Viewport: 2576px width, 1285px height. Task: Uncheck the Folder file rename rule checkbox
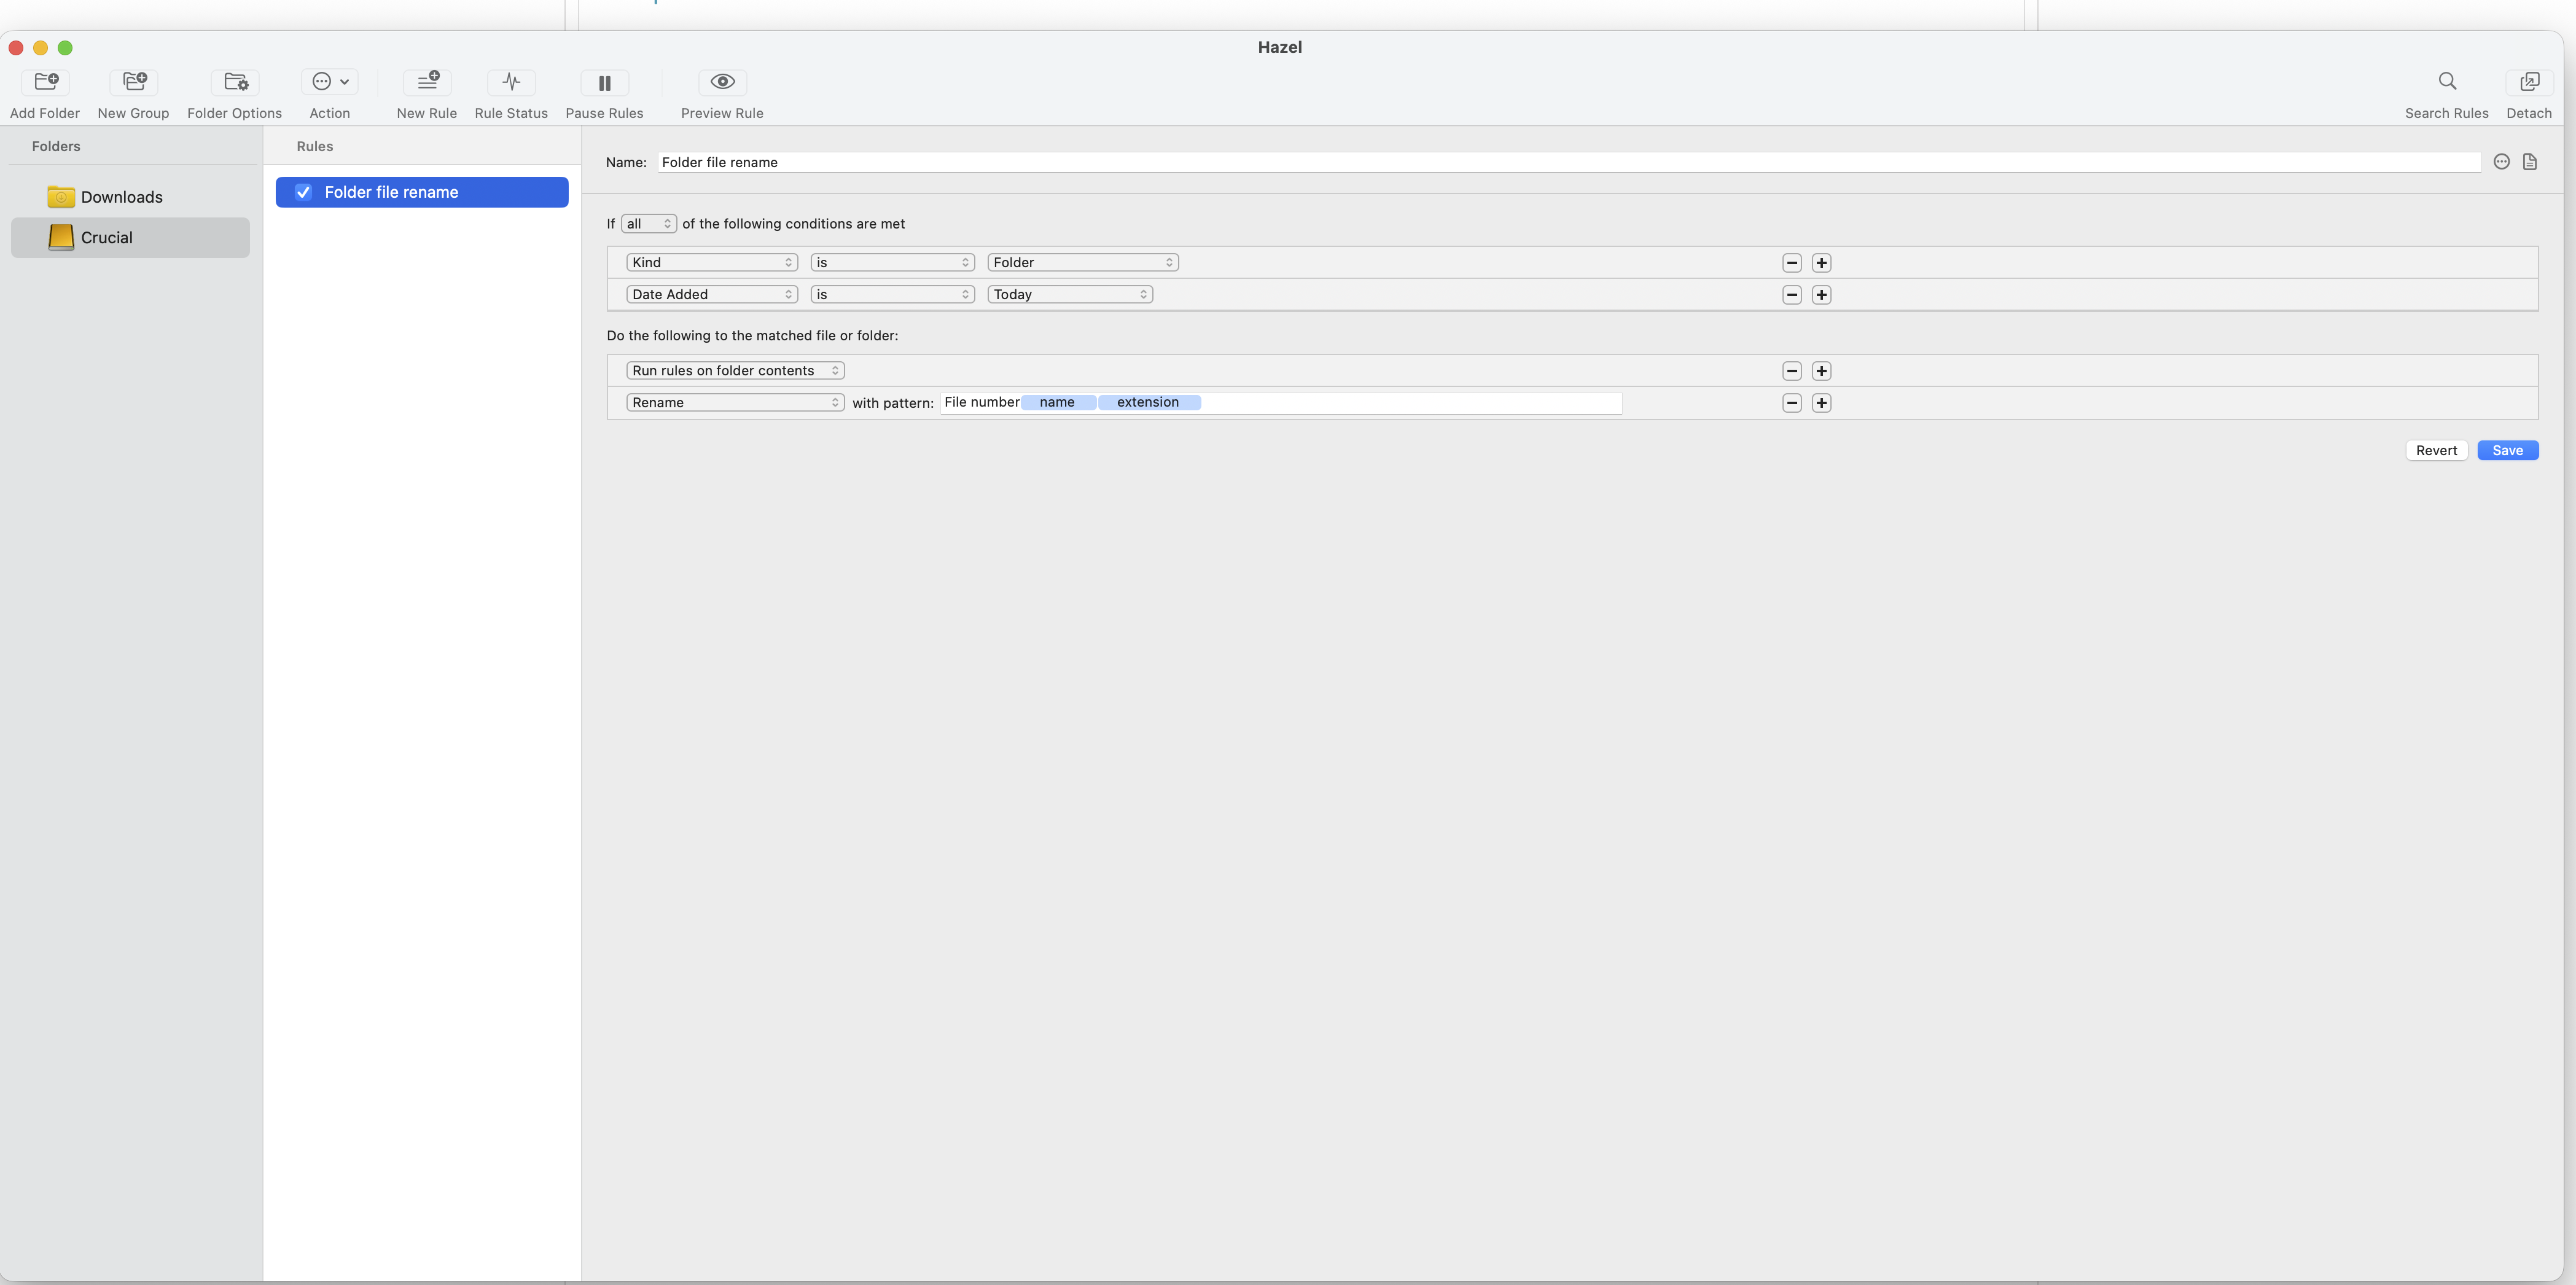click(x=303, y=192)
